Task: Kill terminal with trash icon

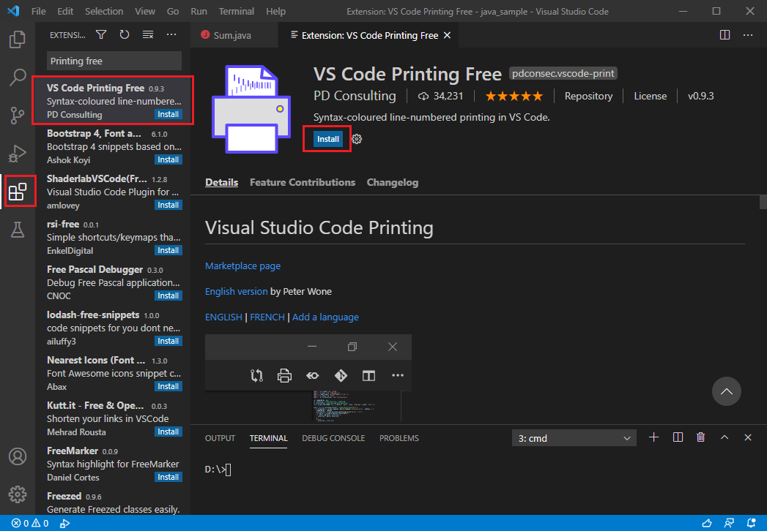Action: coord(700,437)
